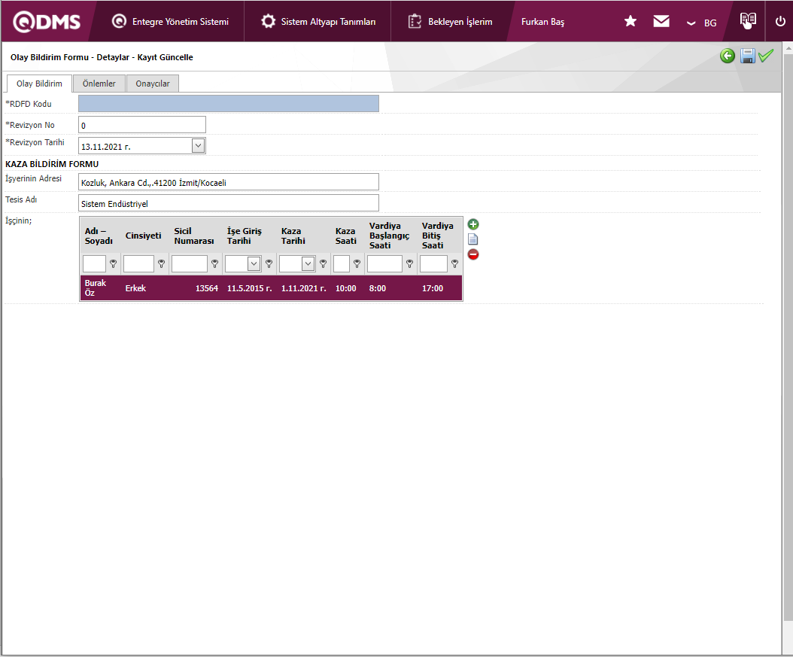
Task: Click the İşyerinin Adresi field
Action: click(229, 182)
